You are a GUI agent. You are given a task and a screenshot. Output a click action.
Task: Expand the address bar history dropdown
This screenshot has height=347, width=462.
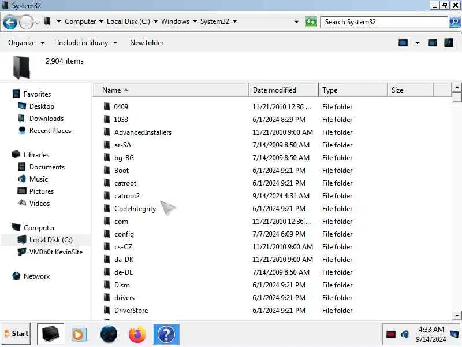coord(296,22)
